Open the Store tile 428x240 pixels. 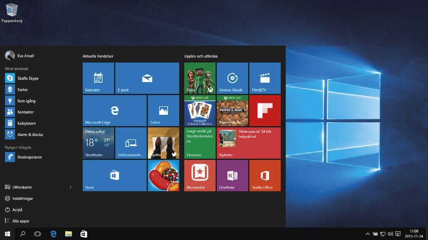point(115,175)
